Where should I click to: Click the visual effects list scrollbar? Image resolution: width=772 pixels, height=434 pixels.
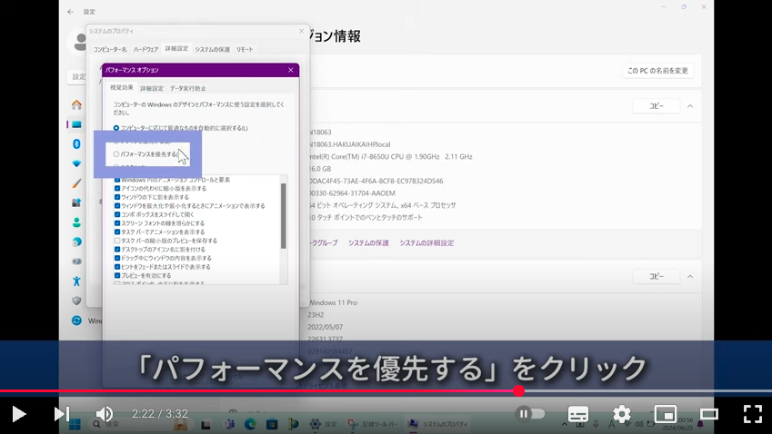(283, 216)
